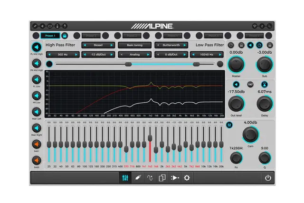Click the hourglass delay icon
304x203 pixels.
click(x=265, y=85)
